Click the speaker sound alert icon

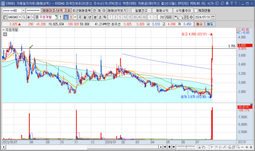point(29,17)
